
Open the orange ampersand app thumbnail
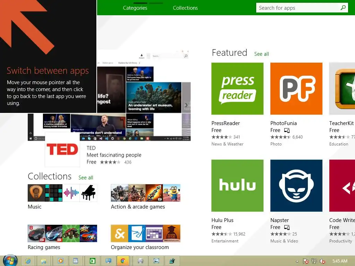coord(120,233)
